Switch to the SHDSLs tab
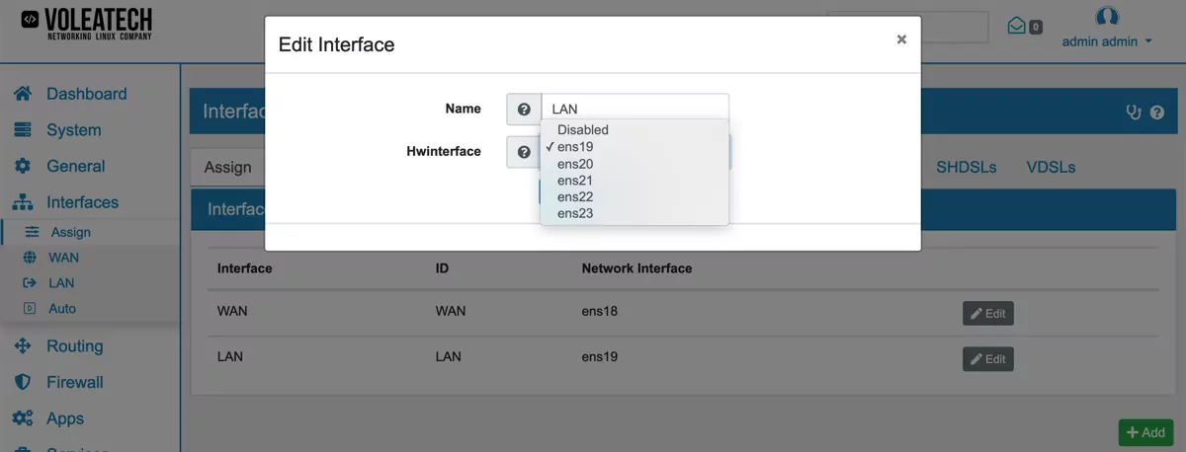This screenshot has width=1186, height=452. pos(966,167)
